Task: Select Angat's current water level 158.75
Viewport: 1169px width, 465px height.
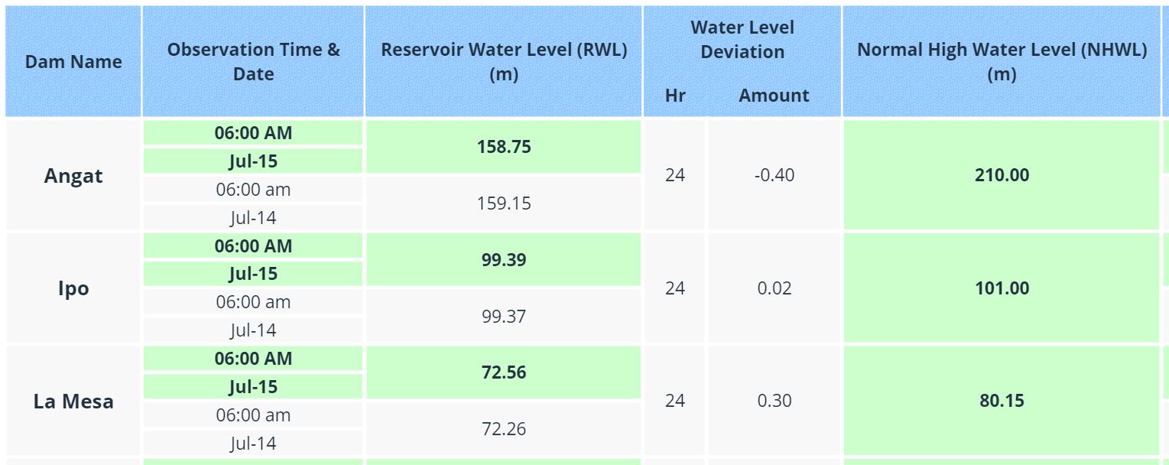Action: click(x=504, y=147)
